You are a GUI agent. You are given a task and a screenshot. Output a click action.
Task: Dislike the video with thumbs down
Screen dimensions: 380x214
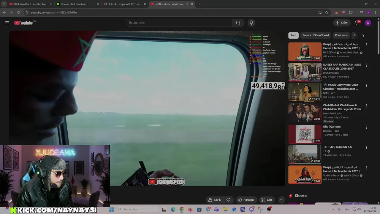229,200
